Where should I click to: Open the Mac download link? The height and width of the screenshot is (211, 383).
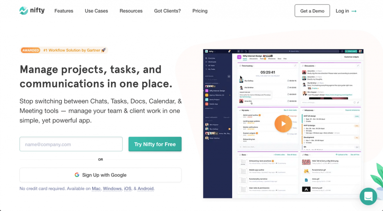click(96, 189)
